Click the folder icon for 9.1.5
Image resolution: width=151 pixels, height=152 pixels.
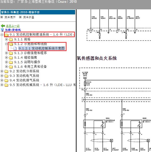pyautogui.click(x=11, y=62)
